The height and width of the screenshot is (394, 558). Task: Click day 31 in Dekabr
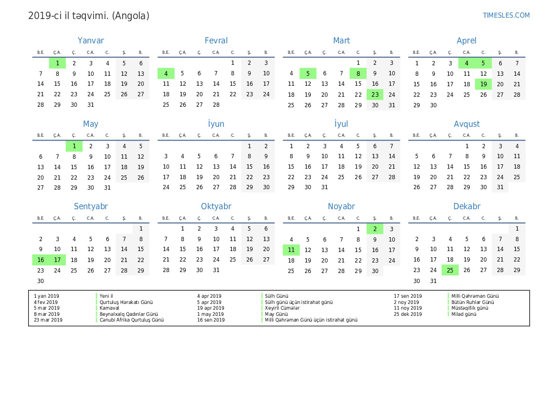(433, 281)
